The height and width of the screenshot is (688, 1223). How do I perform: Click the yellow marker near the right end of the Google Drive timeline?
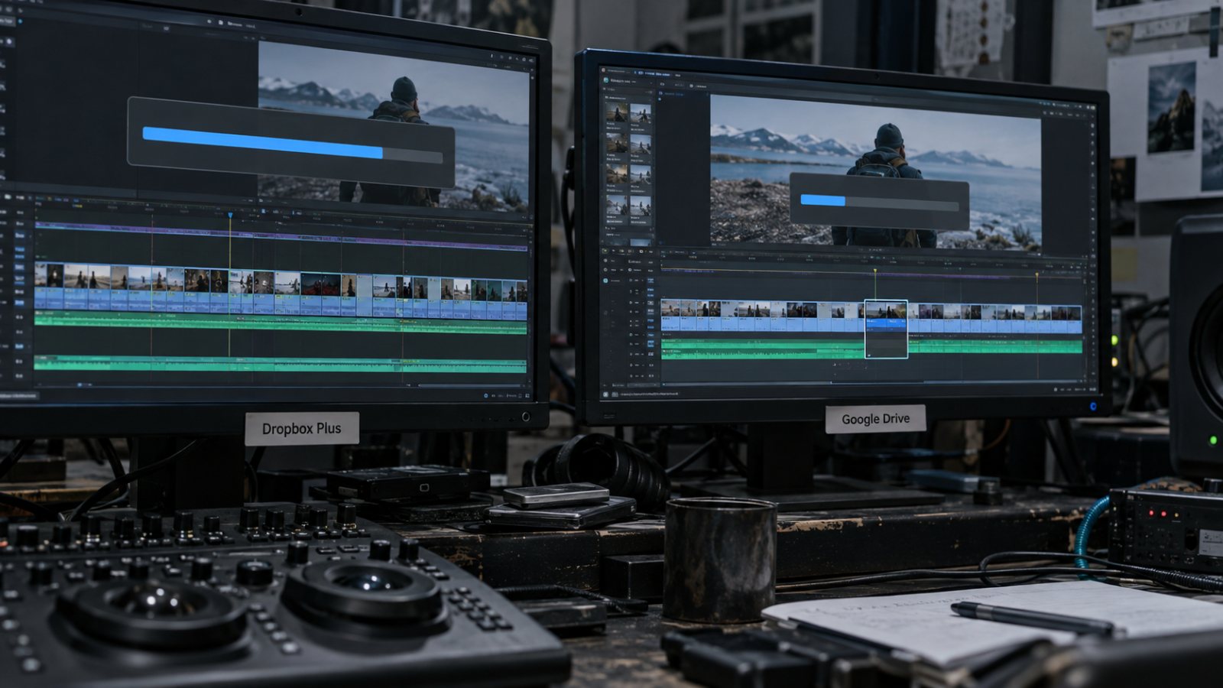(x=1037, y=275)
